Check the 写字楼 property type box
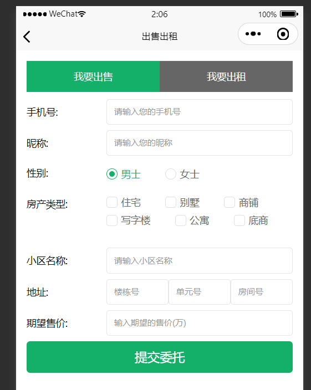 click(112, 220)
